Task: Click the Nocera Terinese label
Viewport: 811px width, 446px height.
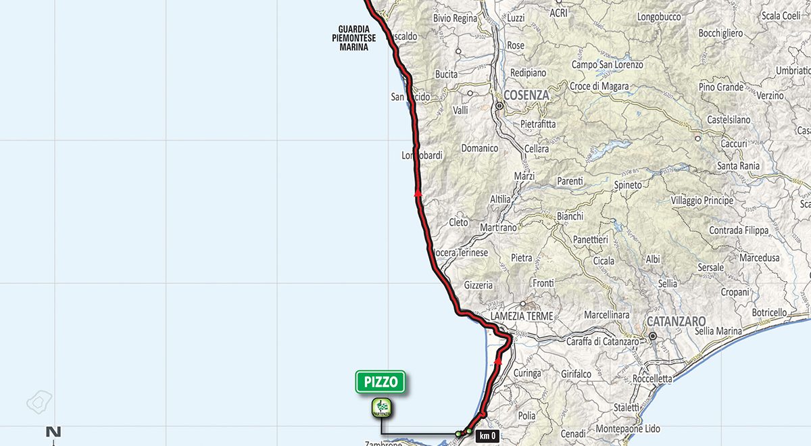Action: tap(460, 252)
